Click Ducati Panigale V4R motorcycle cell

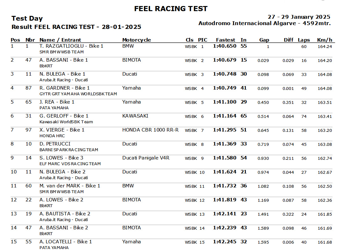[146, 158]
